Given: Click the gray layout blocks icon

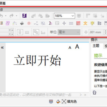Looking at the screenshot, I should [99, 23].
